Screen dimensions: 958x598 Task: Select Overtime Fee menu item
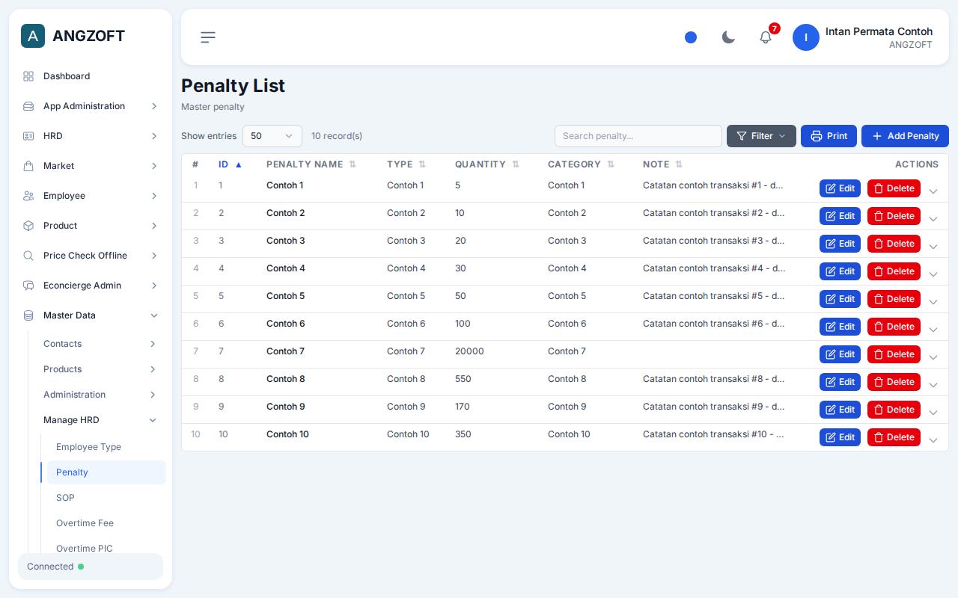click(106, 523)
